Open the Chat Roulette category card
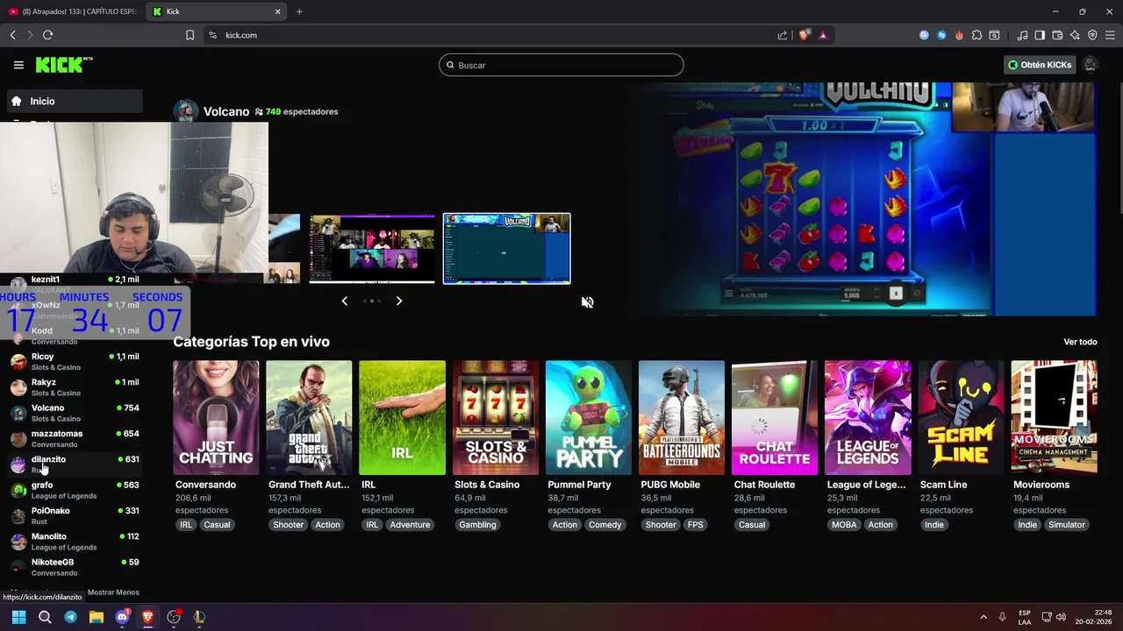This screenshot has width=1123, height=631. (774, 417)
